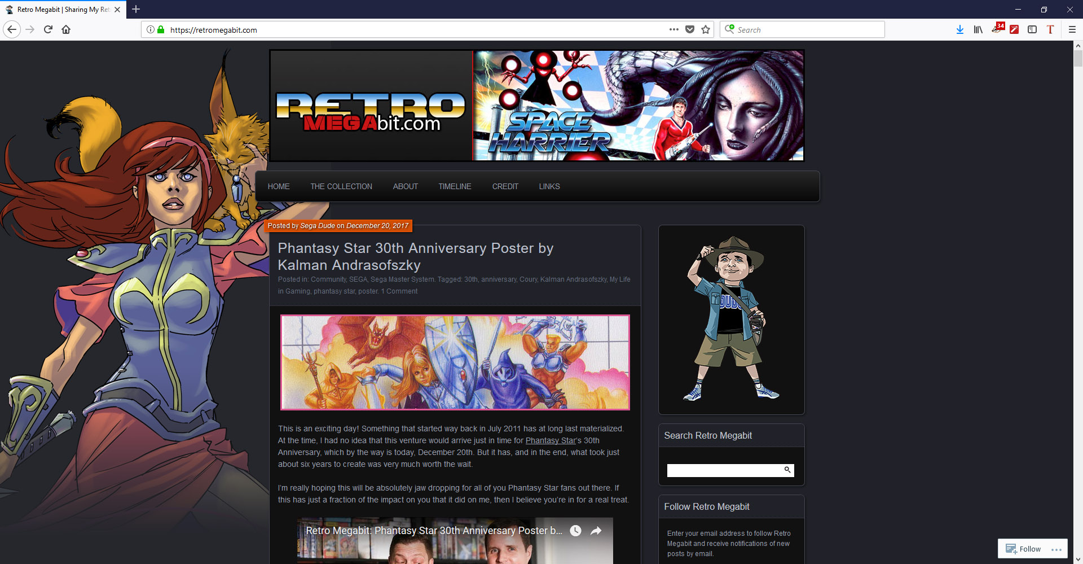Click the Phantasy Star poster banner image
Screen dimensions: 1083x564
coord(455,362)
